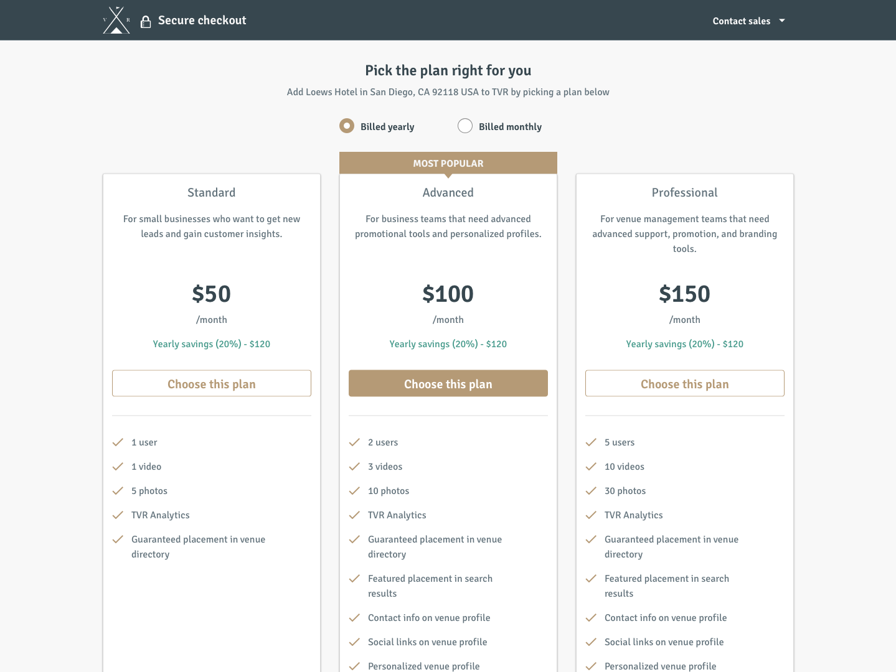This screenshot has height=672, width=896.
Task: Click Yearly savings text under Professional
Action: click(685, 344)
